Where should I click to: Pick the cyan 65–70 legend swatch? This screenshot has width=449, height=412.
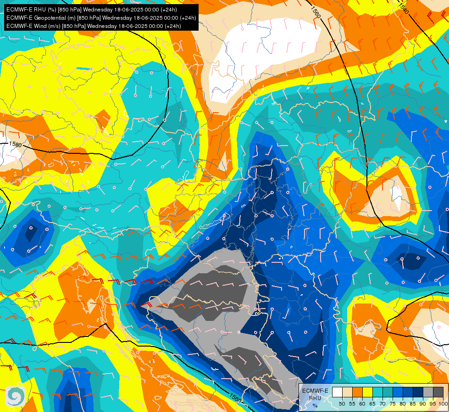tap(378, 392)
